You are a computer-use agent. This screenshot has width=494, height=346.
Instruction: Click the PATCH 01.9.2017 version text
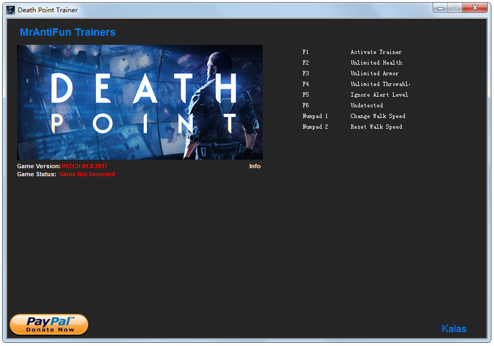(x=84, y=166)
